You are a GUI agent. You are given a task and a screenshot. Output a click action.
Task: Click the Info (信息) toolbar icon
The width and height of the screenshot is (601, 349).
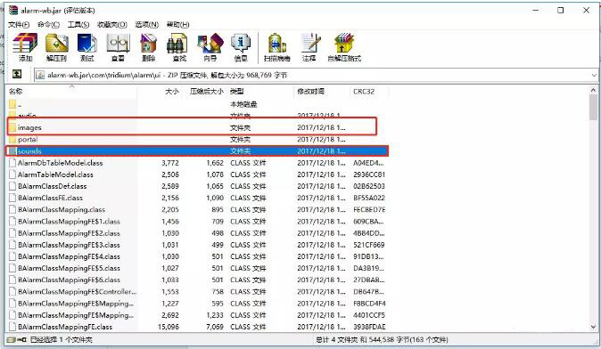241,47
